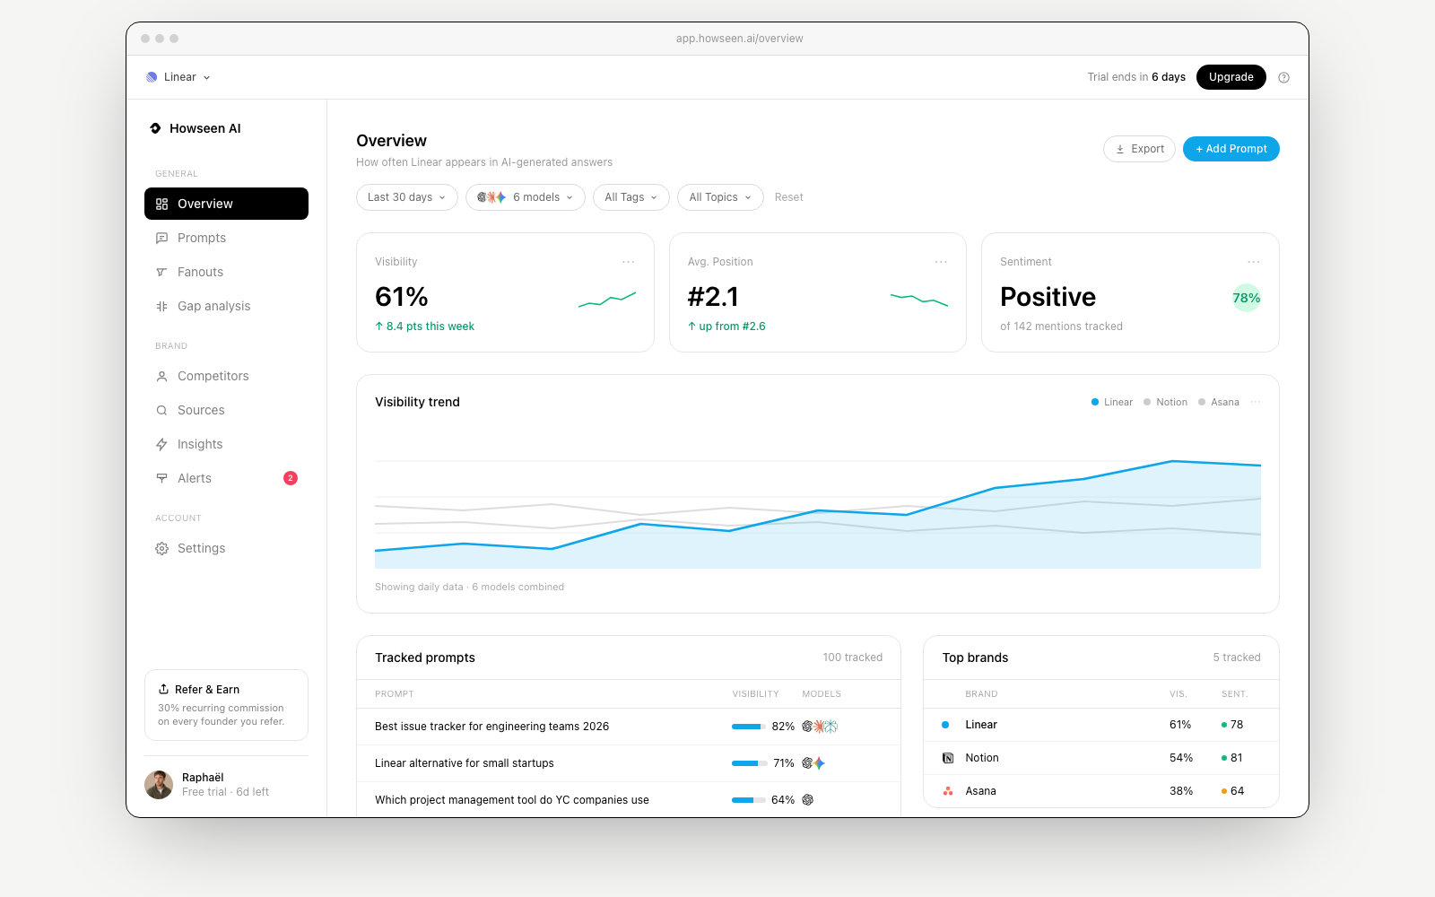1435x897 pixels.
Task: Expand the Linear workspace switcher
Action: pos(178,77)
